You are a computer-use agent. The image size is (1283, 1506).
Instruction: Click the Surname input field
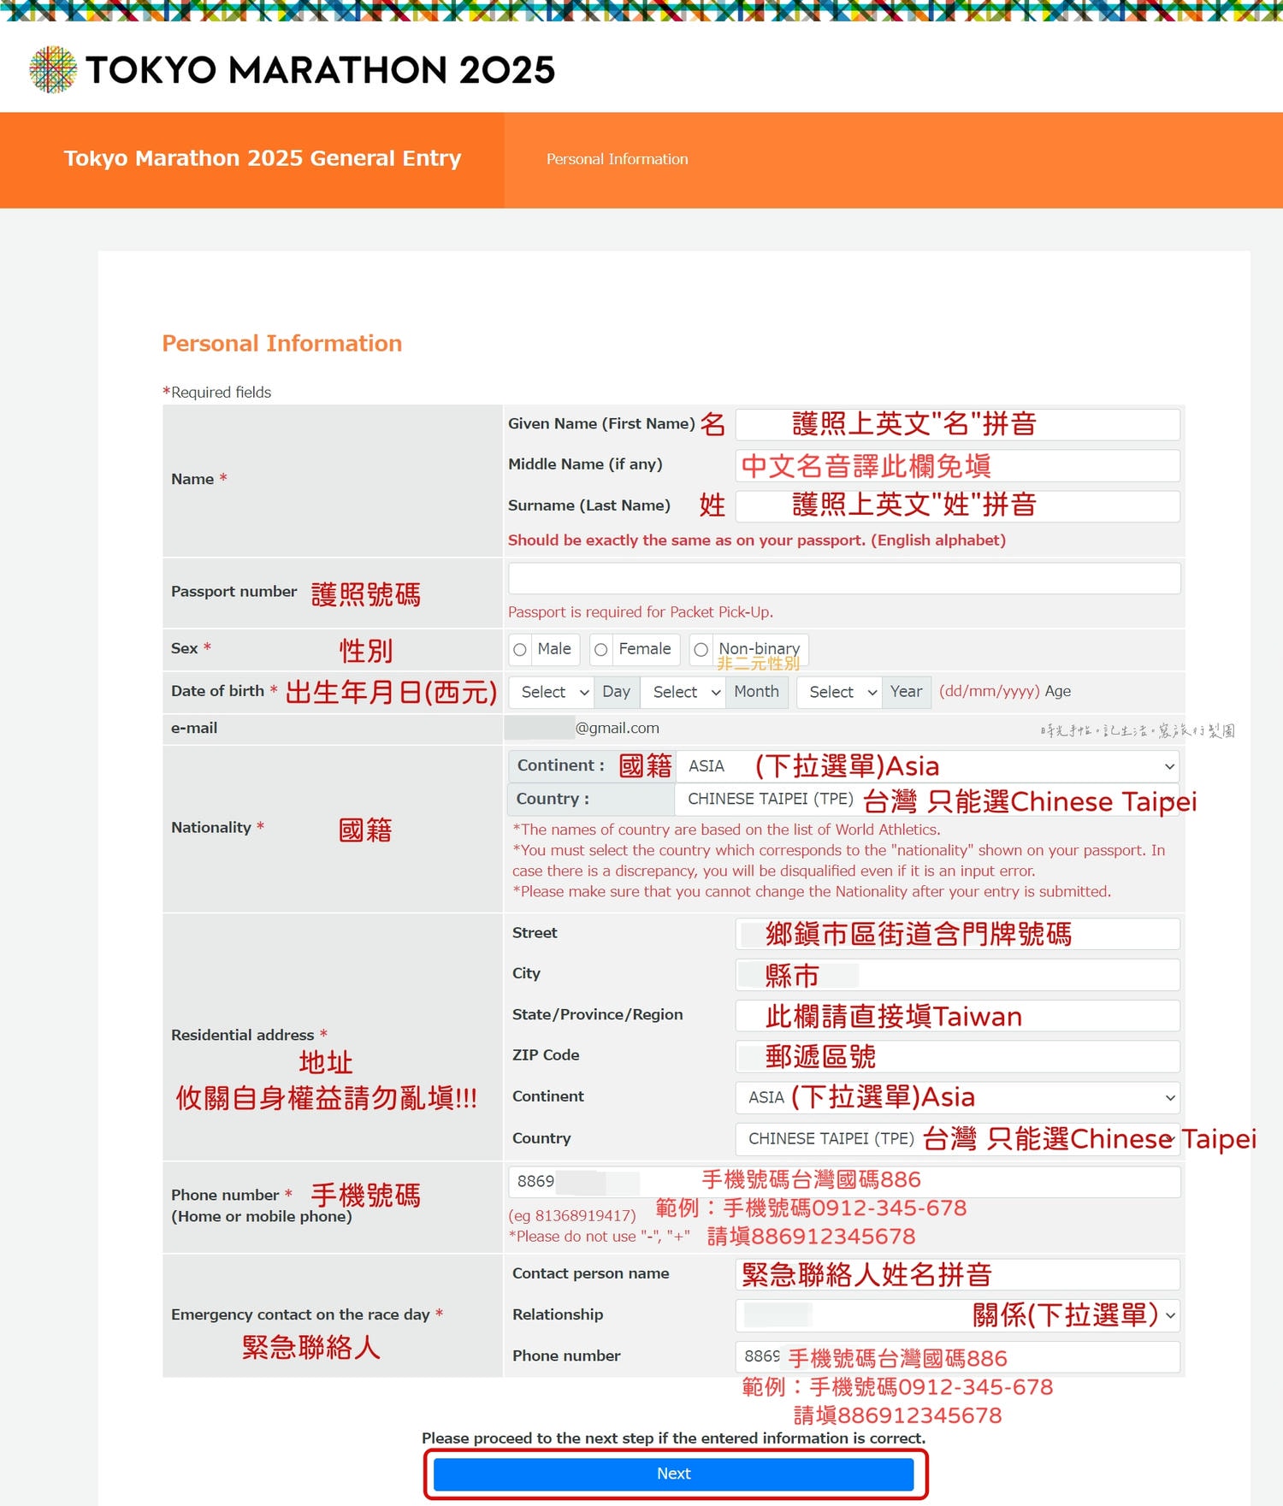coord(958,506)
